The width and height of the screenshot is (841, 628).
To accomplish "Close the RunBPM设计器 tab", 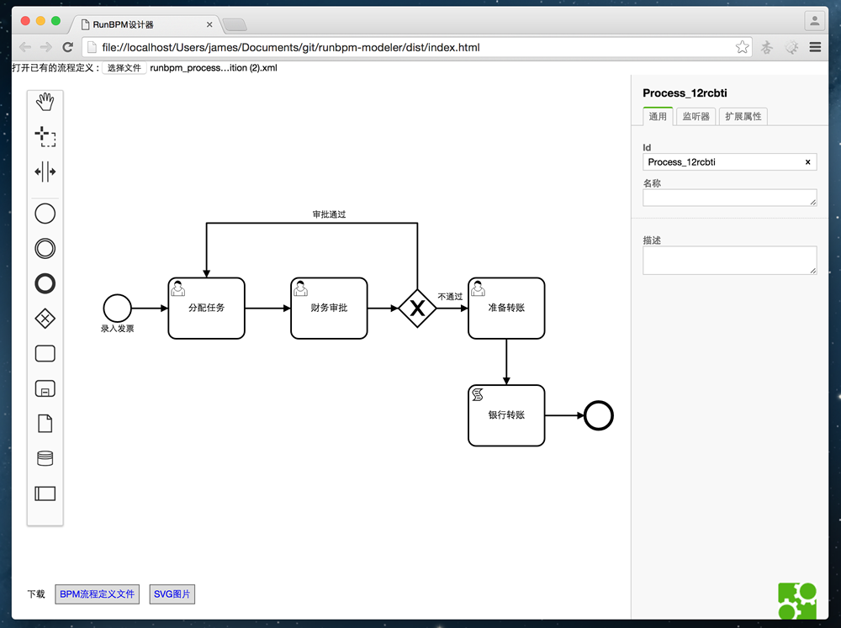I will coord(209,24).
